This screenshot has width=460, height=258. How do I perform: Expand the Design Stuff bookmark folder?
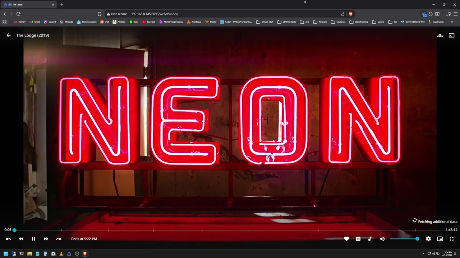[265, 22]
